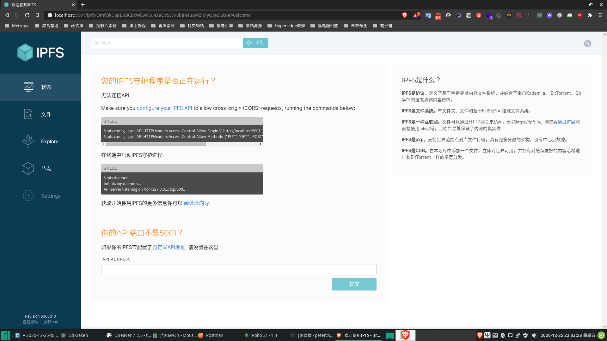Open the Notion extension icon
The height and width of the screenshot is (341, 607).
click(x=469, y=15)
